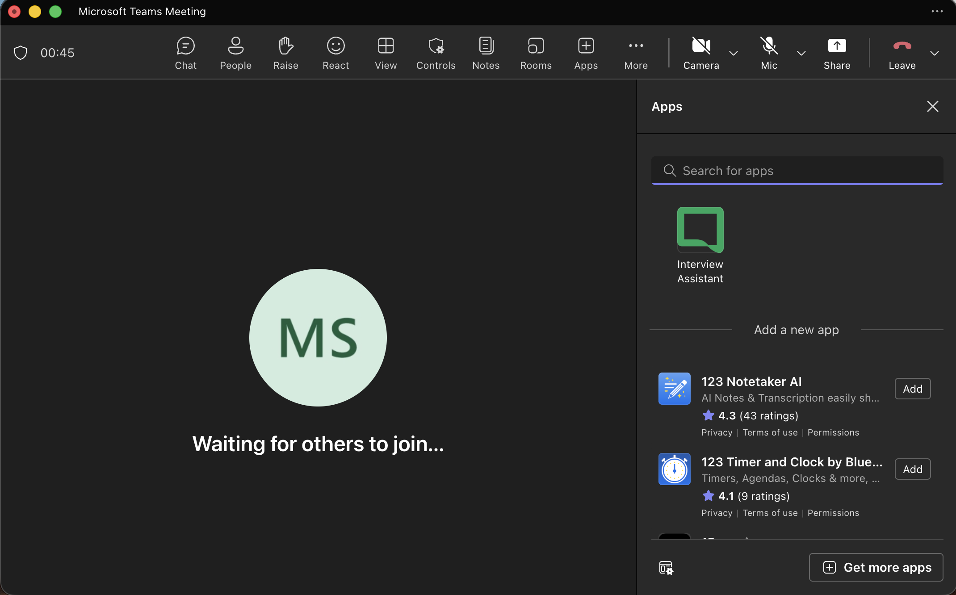Open the Apps panel tab

click(586, 52)
